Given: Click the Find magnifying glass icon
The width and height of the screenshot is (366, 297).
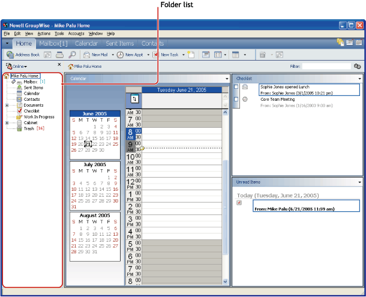Looking at the screenshot, I should tap(72, 55).
